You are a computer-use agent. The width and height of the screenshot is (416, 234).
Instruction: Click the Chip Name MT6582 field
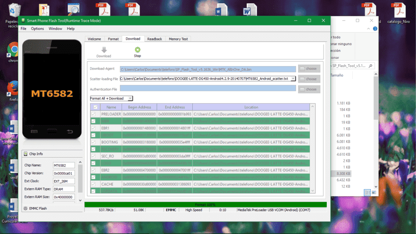pos(64,165)
